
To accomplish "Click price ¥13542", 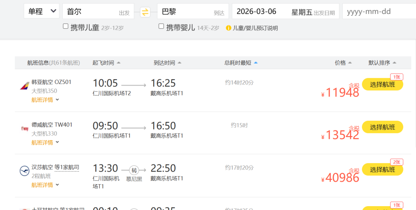I will point(340,135).
